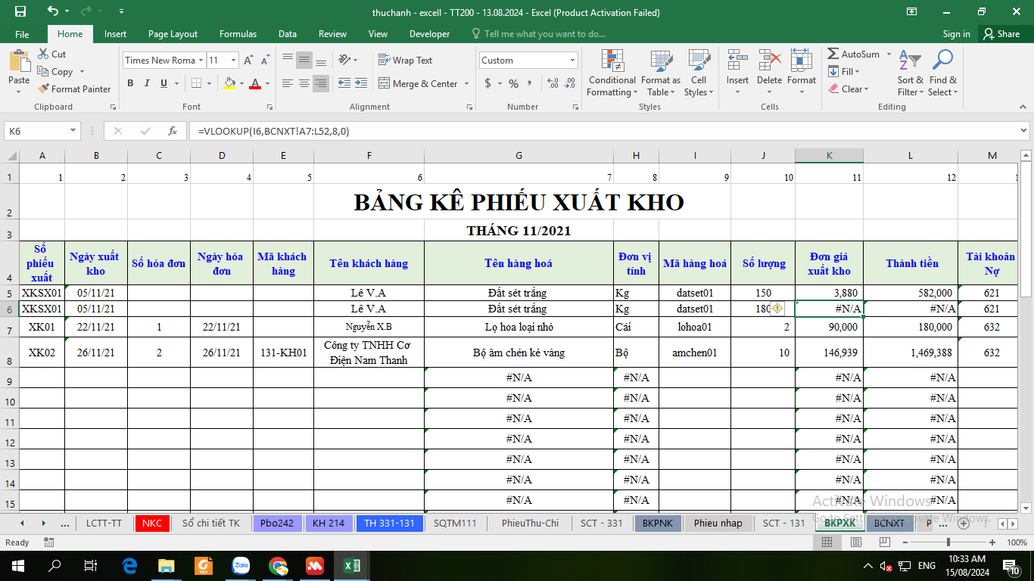Click the AutoSum sigma button

(x=853, y=54)
